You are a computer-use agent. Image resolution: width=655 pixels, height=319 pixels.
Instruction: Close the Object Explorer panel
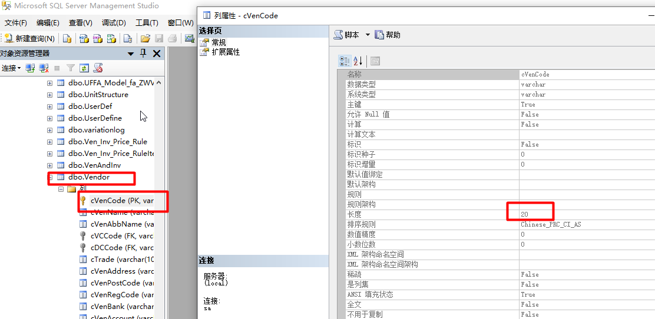(157, 53)
